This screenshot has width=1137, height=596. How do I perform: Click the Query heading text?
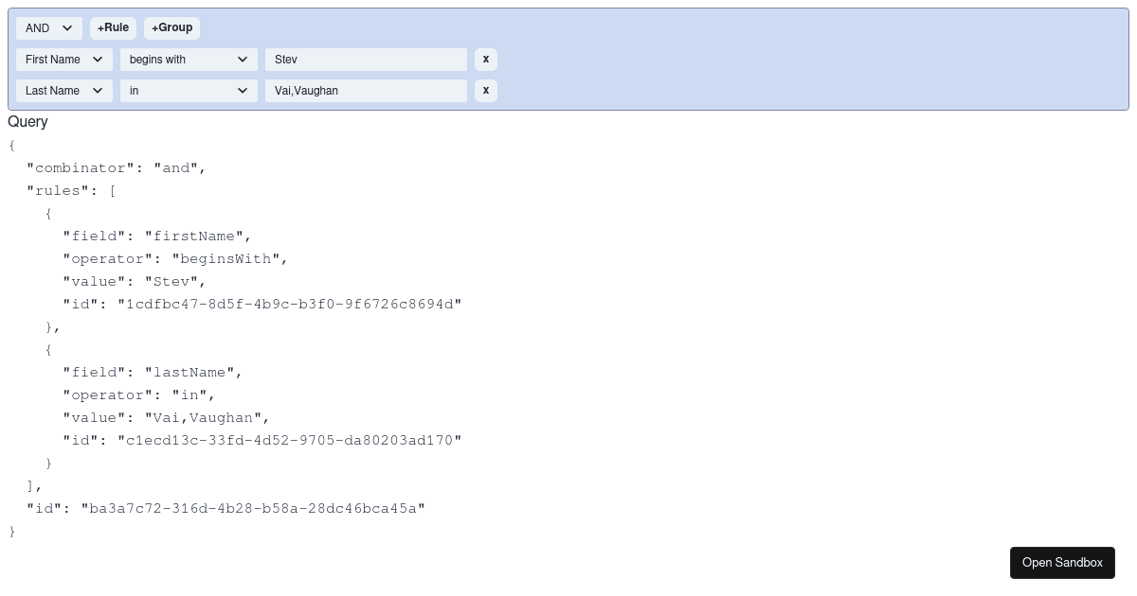coord(27,121)
